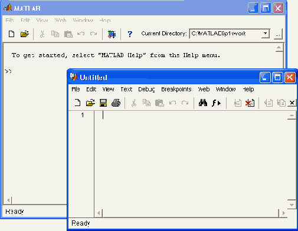Image resolution: width=298 pixels, height=231 pixels.
Task: Minimize the MATLAB main window
Action: pyautogui.click(x=253, y=8)
